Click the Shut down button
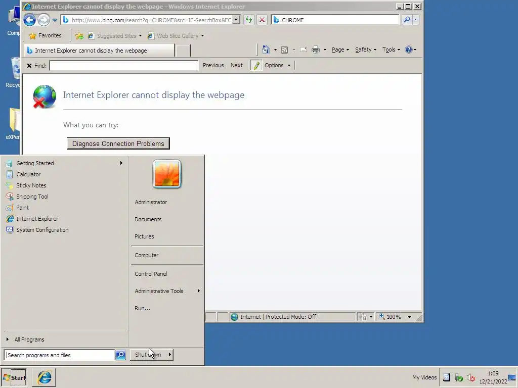Image resolution: width=518 pixels, height=388 pixels. [x=148, y=355]
